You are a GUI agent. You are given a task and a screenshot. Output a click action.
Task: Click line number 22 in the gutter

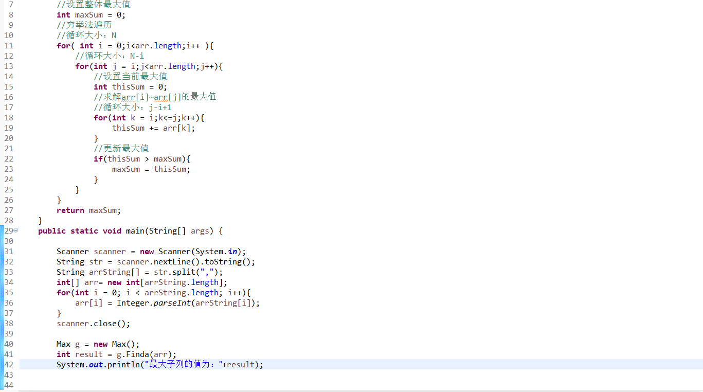click(x=9, y=159)
